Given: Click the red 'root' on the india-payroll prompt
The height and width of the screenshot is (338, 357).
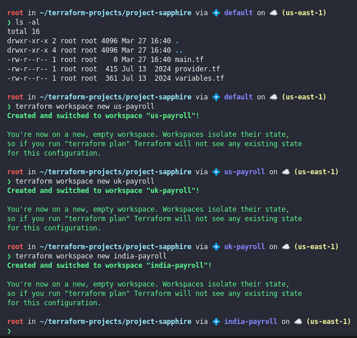Looking at the screenshot, I should (x=15, y=322).
